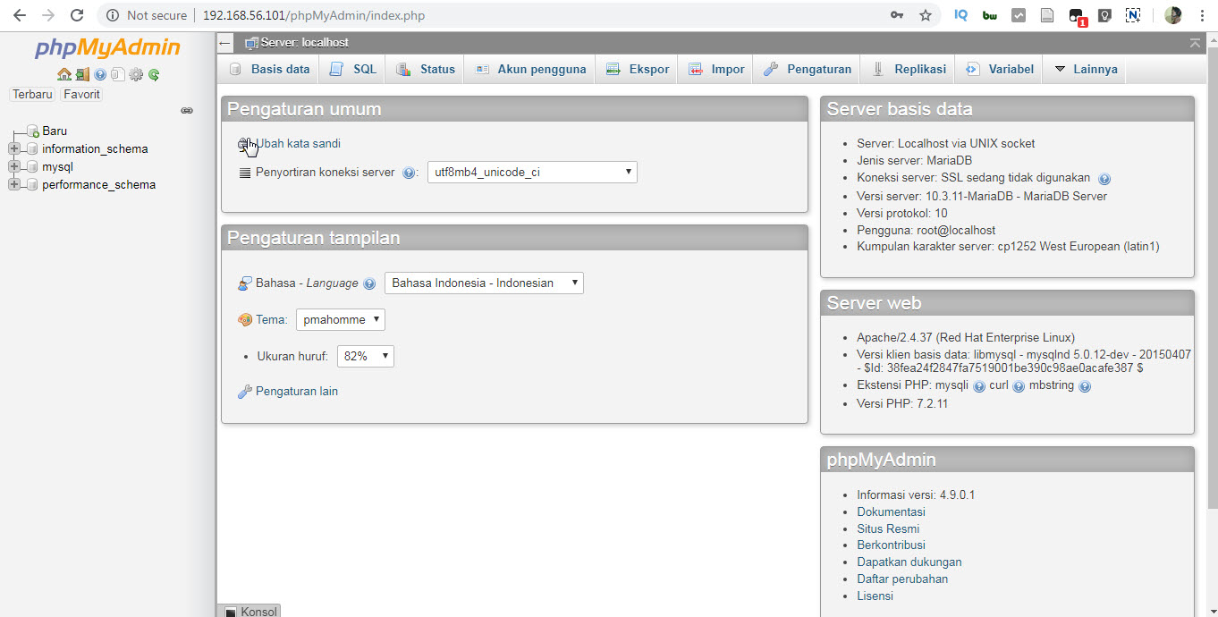The image size is (1218, 617).
Task: Switch to the Status tab
Action: 424,69
